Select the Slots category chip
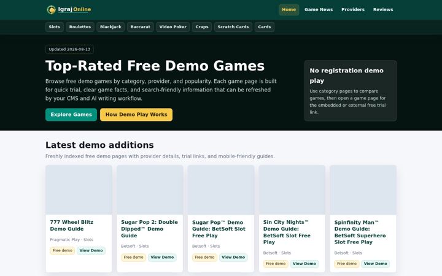This screenshot has width=442, height=276. click(x=55, y=27)
